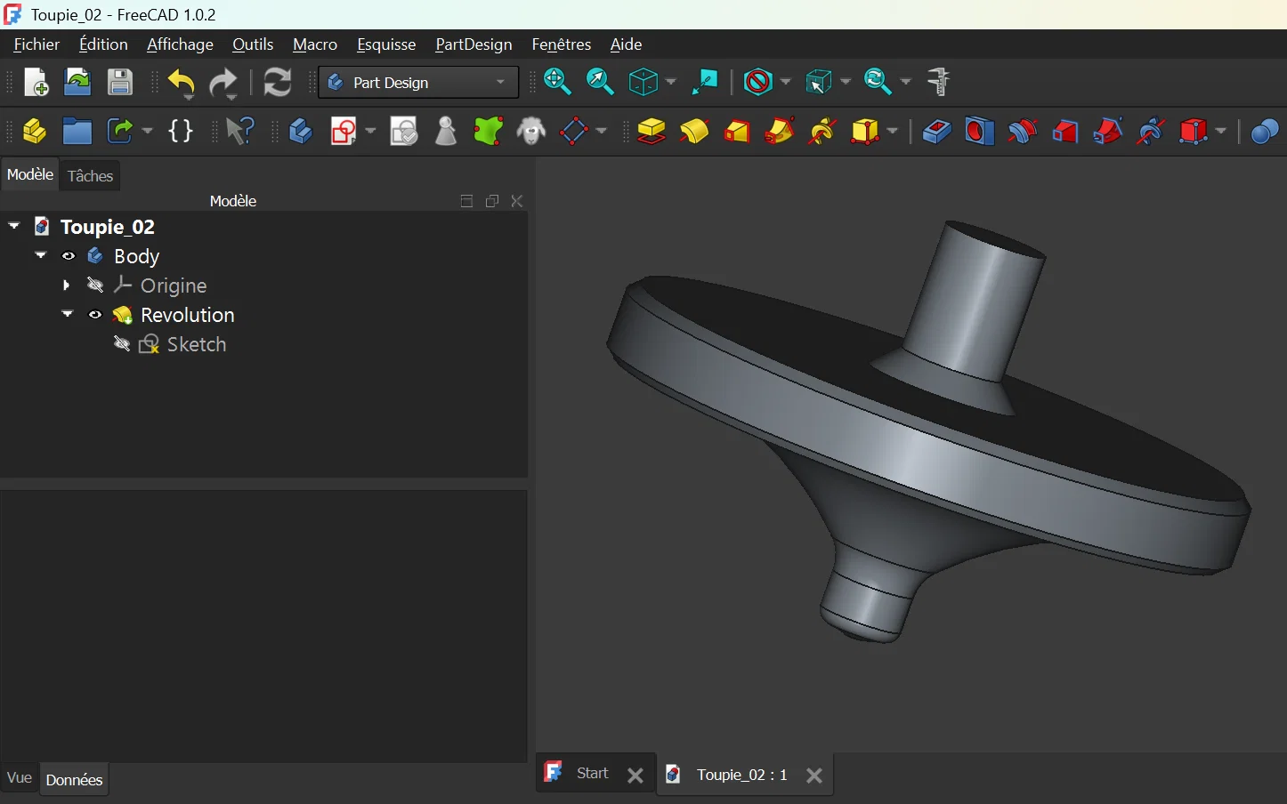1287x804 pixels.
Task: Open the Esquisse menu
Action: coord(385,44)
